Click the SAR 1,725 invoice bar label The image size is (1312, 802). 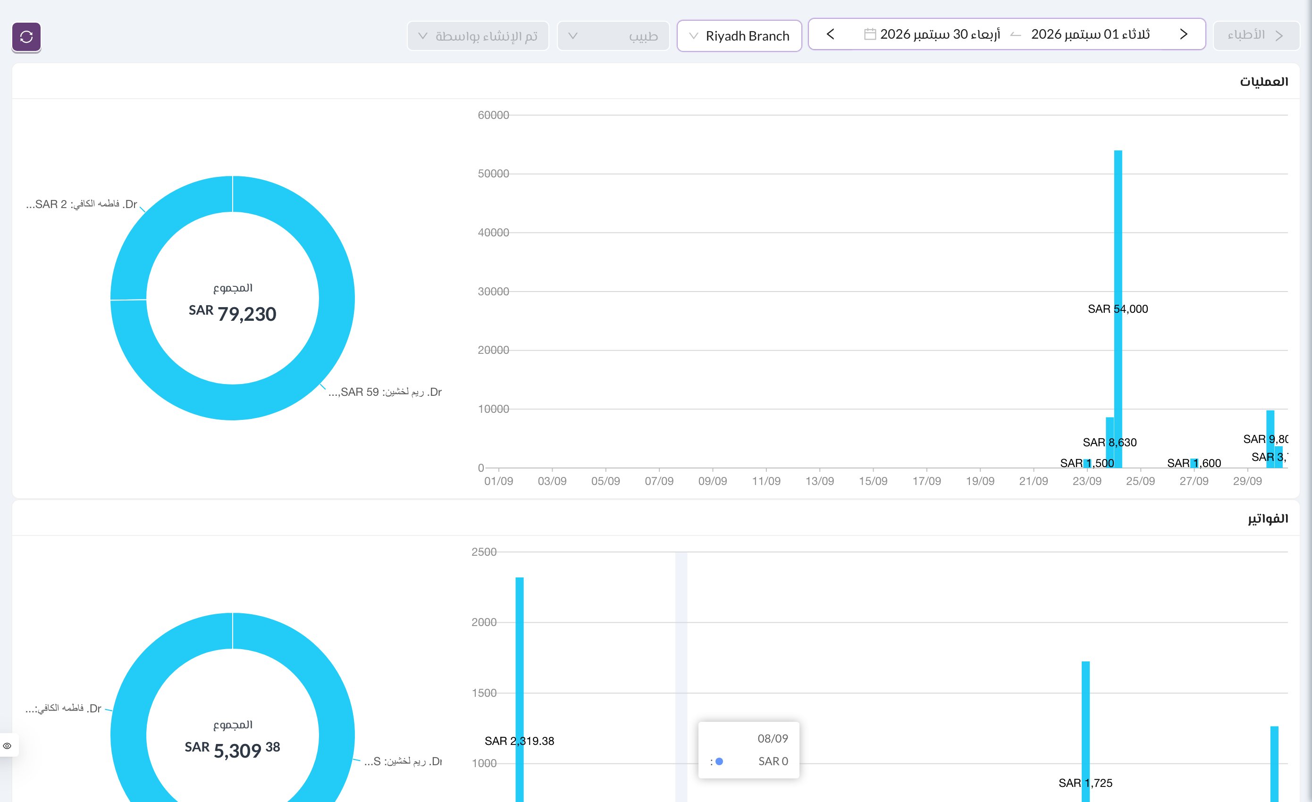coord(1085,783)
